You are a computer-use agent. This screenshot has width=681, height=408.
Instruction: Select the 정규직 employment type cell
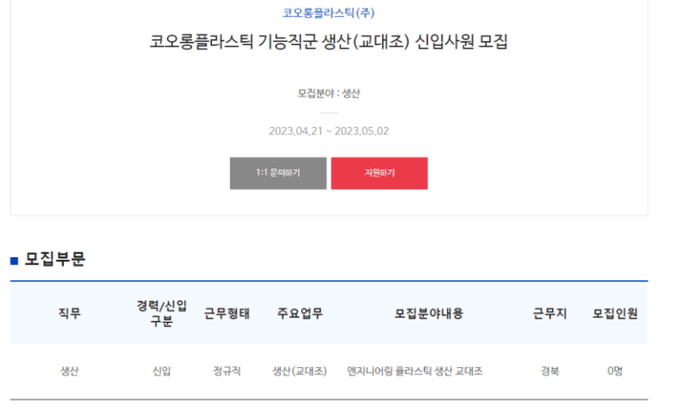coord(227,372)
